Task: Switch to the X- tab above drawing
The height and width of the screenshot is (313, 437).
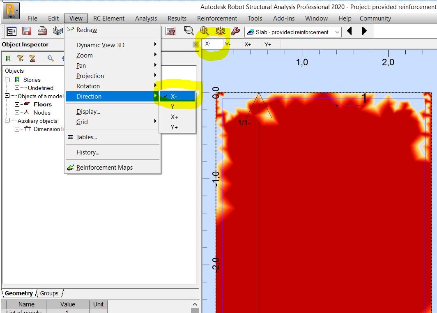Action: [212, 44]
